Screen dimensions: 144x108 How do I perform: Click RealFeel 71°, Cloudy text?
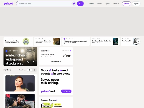click(48, 55)
